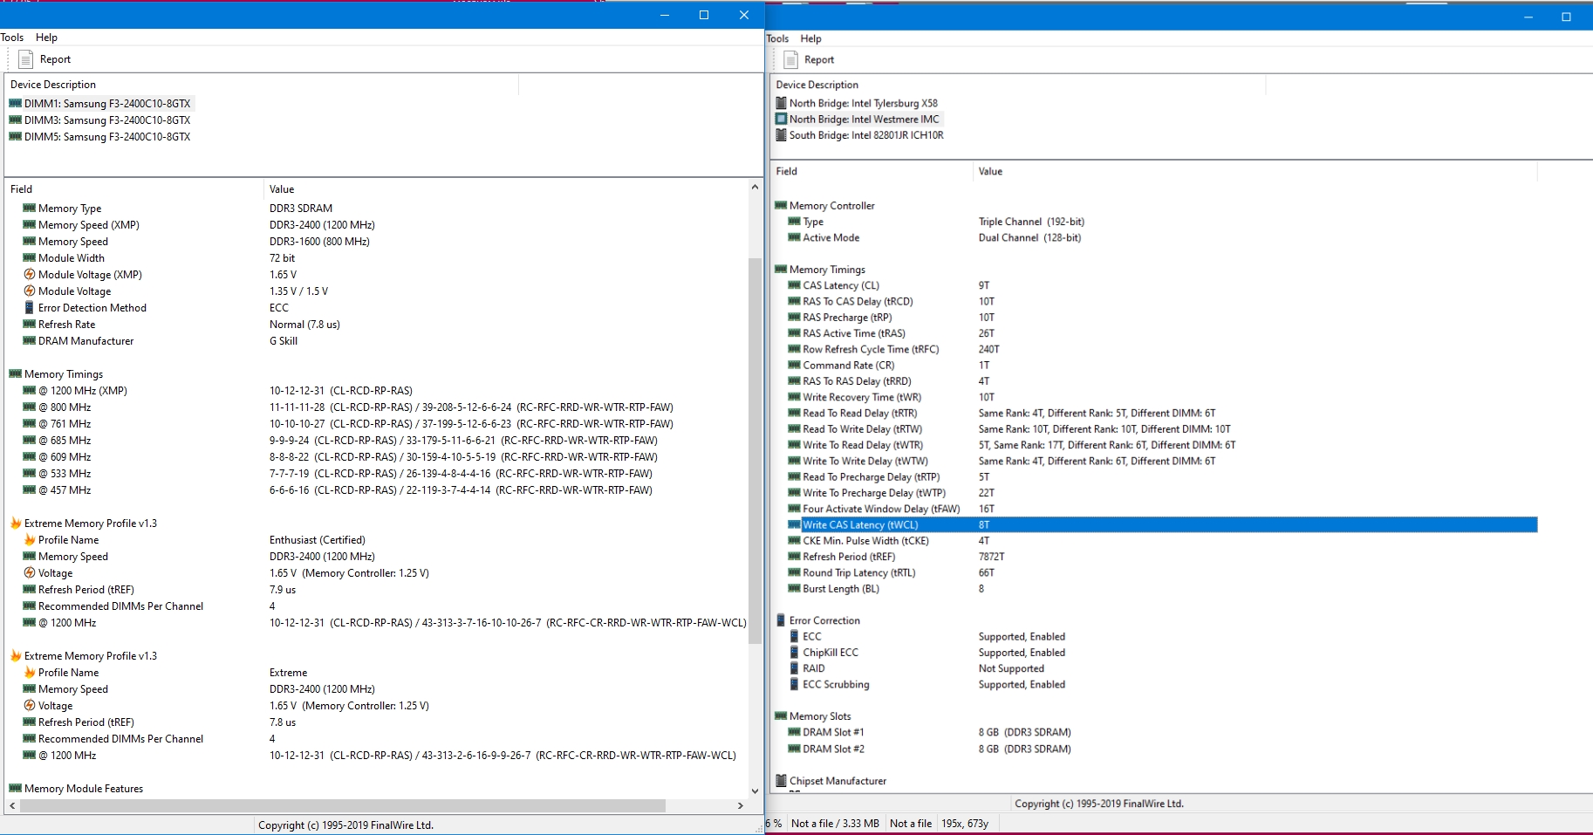The width and height of the screenshot is (1593, 835).
Task: Click Report page icon in left window
Action: (x=26, y=59)
